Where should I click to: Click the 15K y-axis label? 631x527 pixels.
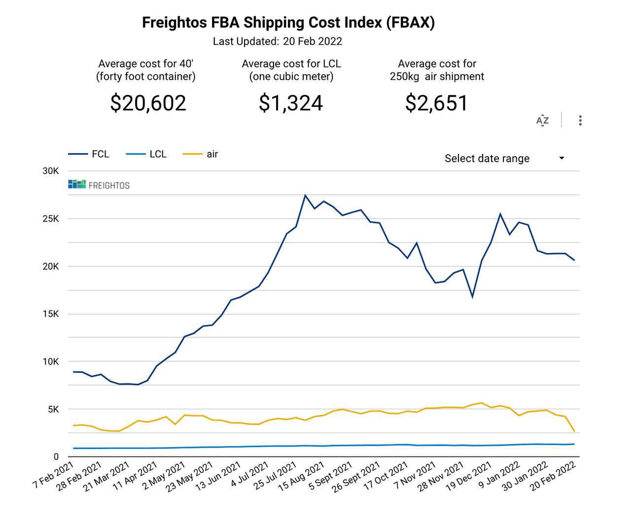click(51, 314)
